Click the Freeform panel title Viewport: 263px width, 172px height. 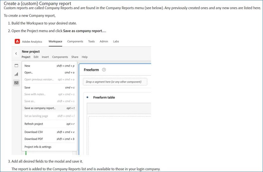tap(91, 70)
